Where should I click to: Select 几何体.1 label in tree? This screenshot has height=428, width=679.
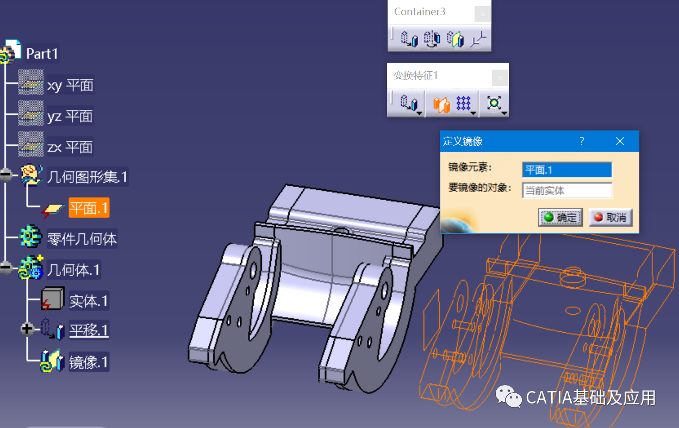(73, 269)
